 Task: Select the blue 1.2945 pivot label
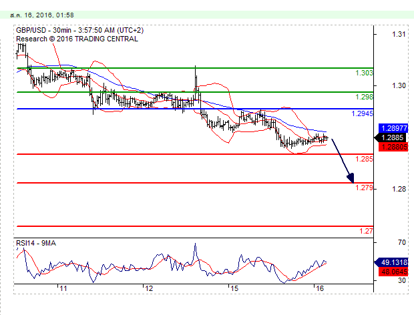pos(362,113)
